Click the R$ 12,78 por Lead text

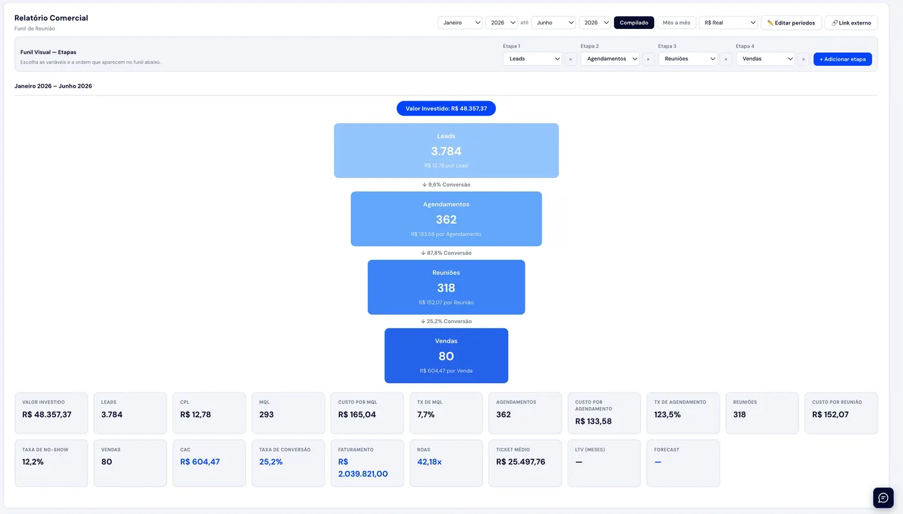click(x=446, y=166)
